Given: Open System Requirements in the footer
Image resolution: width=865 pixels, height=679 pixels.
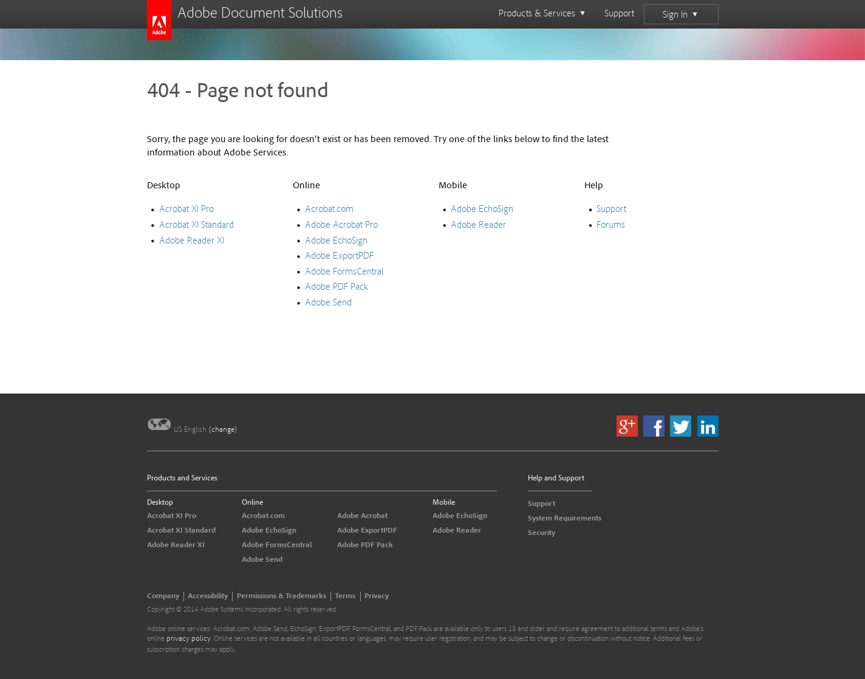Looking at the screenshot, I should 564,518.
